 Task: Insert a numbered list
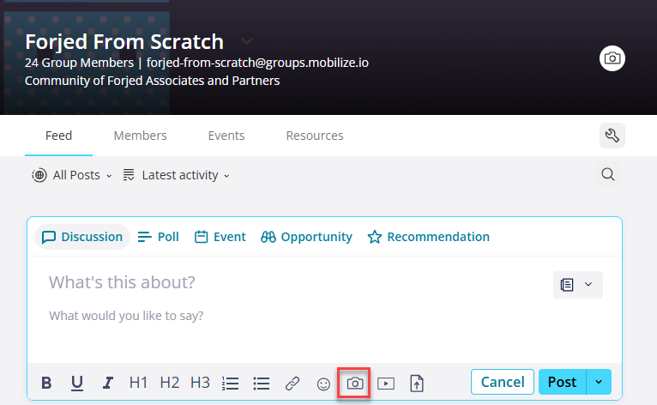pyautogui.click(x=230, y=384)
